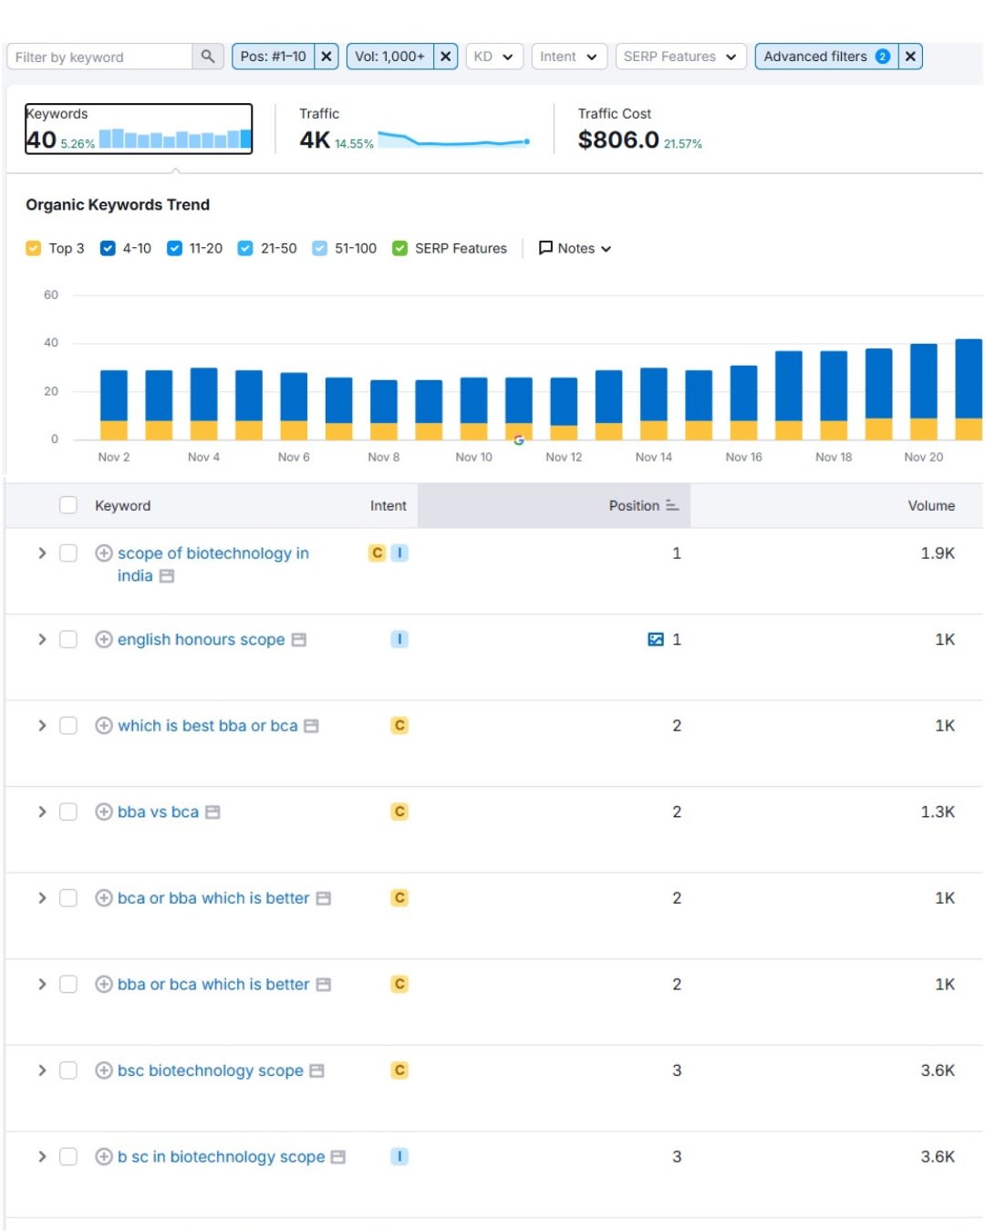Screen dimensions: 985x1231
Task: Click the search magnifier icon in keyword filter
Action: click(x=208, y=57)
